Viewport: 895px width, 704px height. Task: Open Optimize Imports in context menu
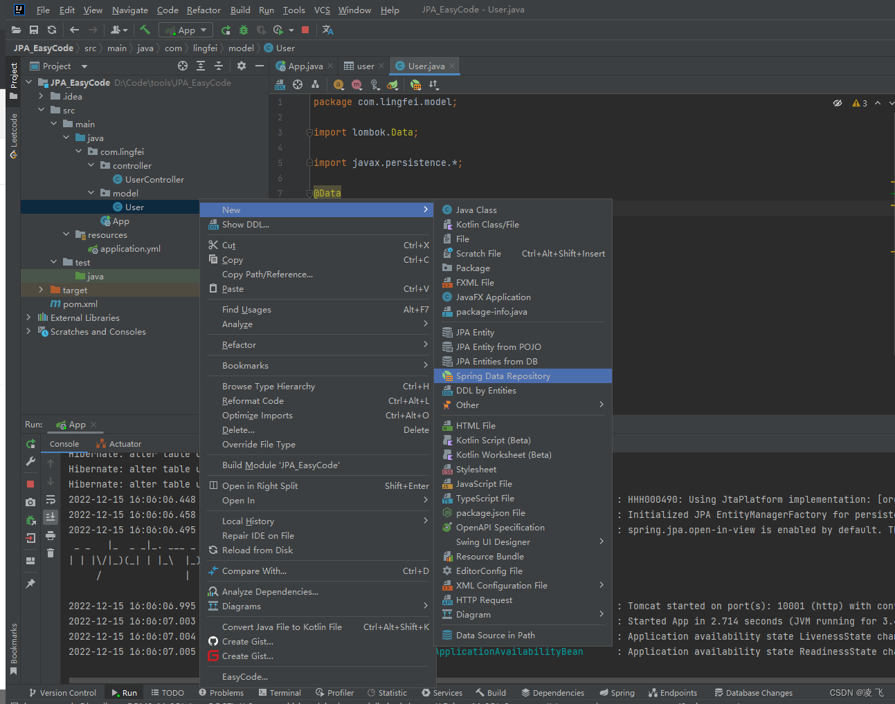[x=318, y=415]
